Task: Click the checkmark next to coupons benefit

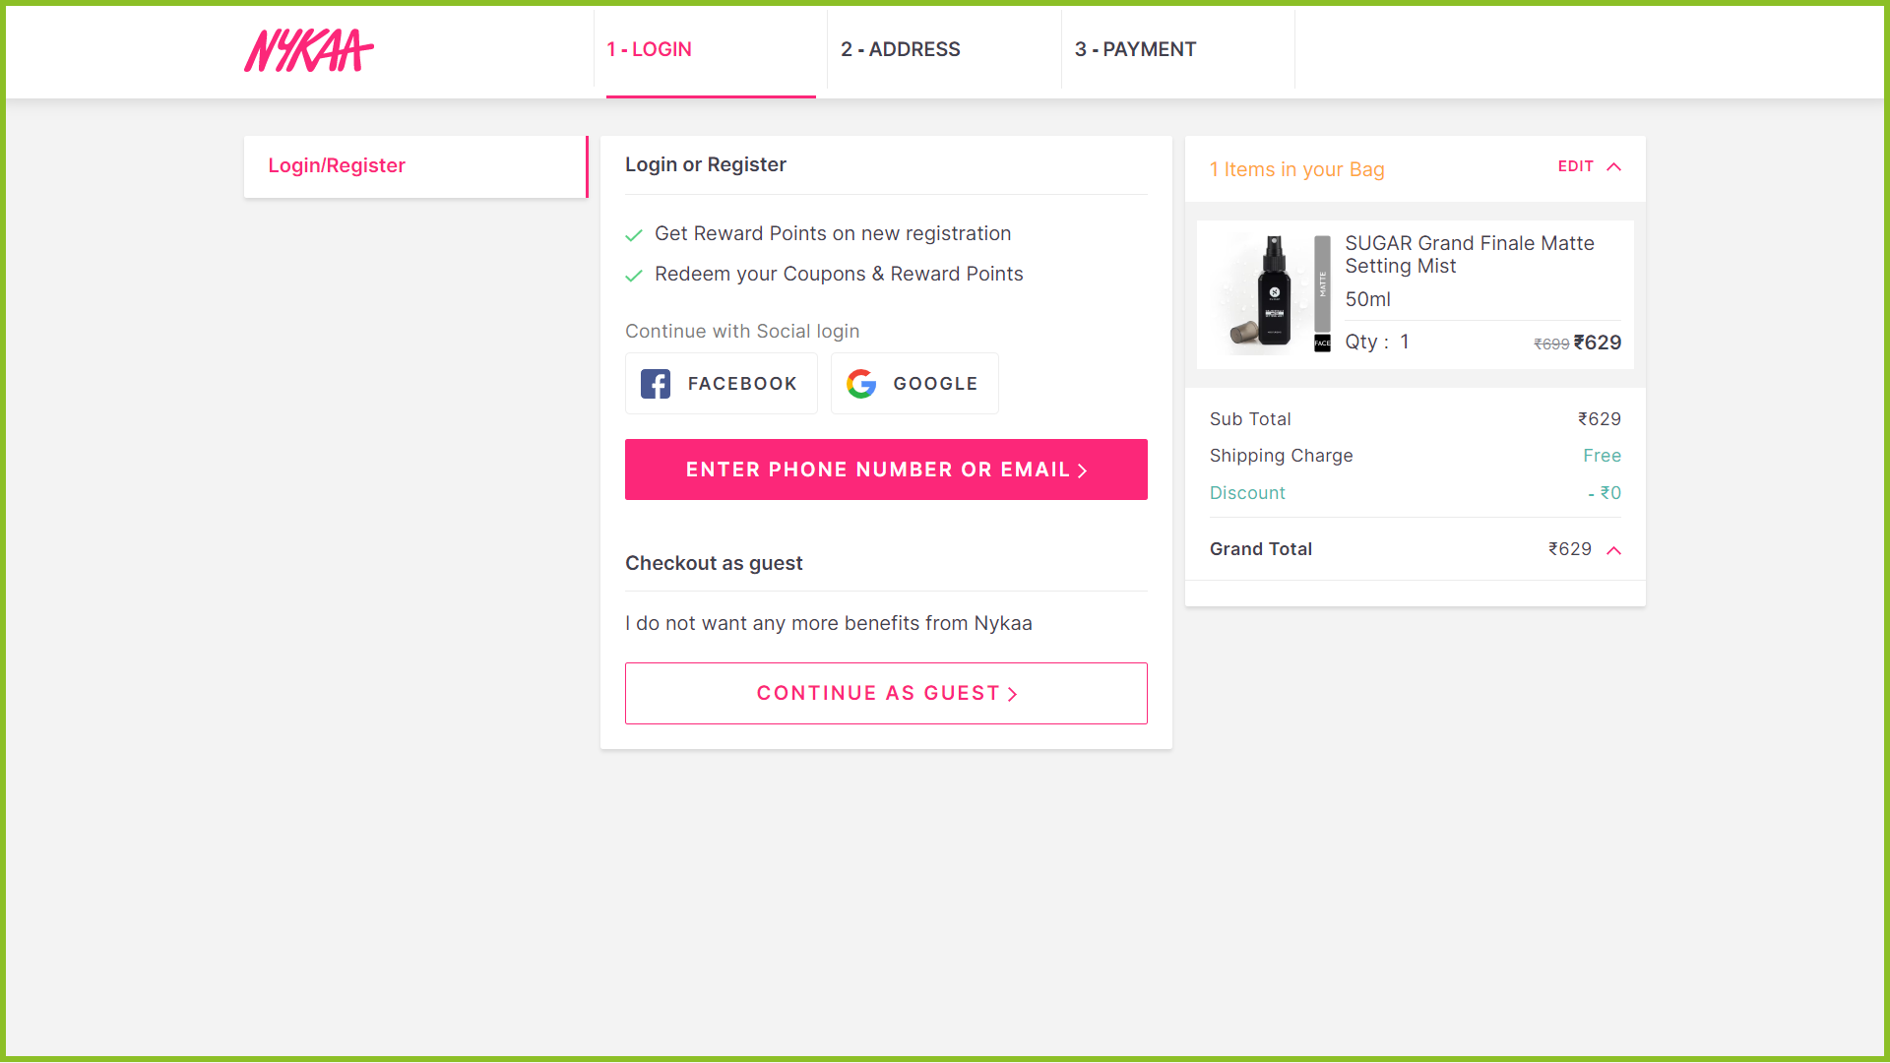Action: pyautogui.click(x=634, y=276)
